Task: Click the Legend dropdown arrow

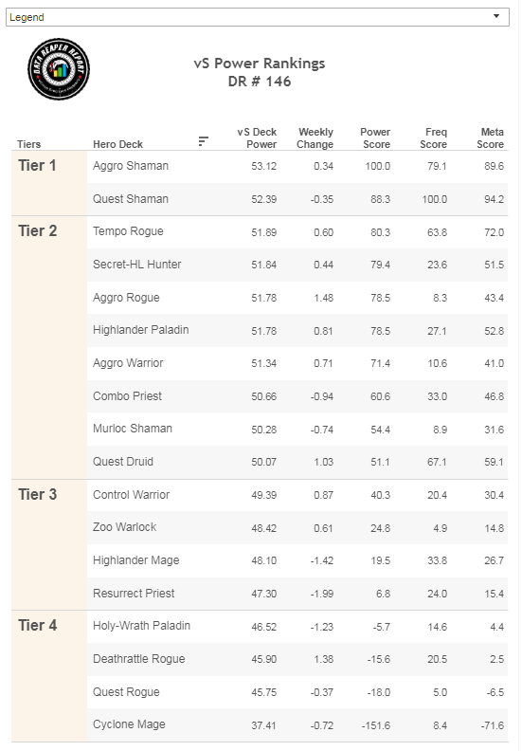Action: click(496, 17)
